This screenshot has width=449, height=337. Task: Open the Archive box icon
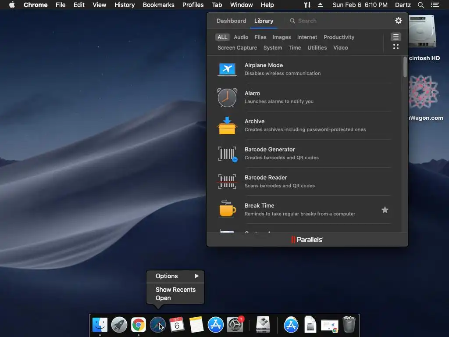click(x=227, y=125)
